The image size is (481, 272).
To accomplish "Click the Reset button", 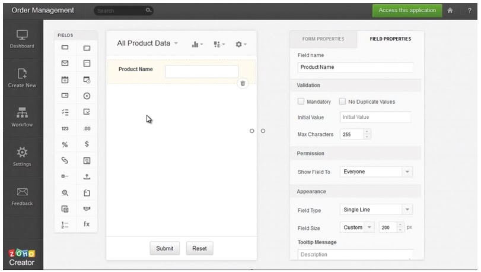I will pyautogui.click(x=199, y=248).
